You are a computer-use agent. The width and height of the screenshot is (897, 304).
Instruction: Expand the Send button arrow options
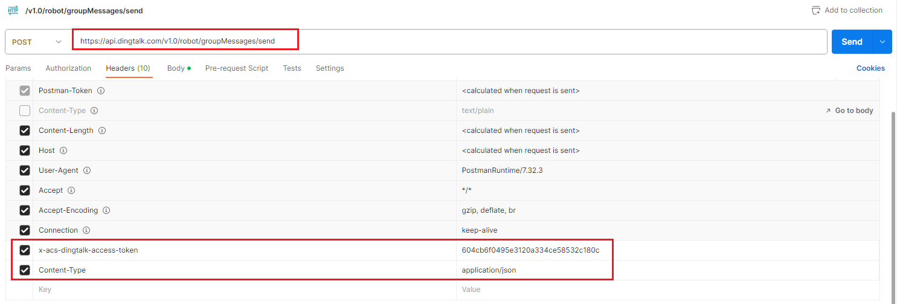click(x=882, y=42)
